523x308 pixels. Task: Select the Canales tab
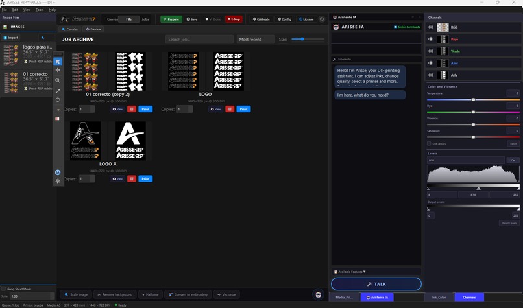(69, 29)
